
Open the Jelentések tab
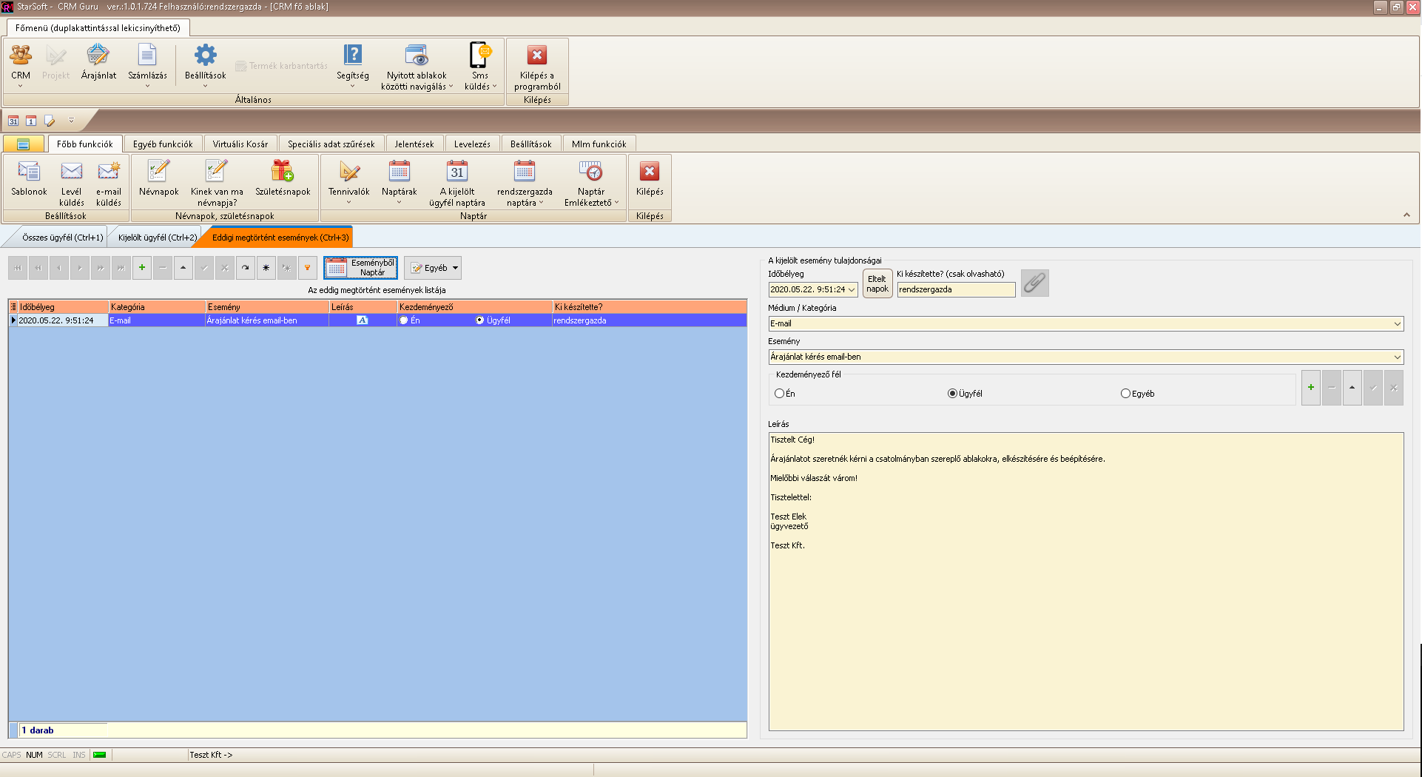pos(414,144)
